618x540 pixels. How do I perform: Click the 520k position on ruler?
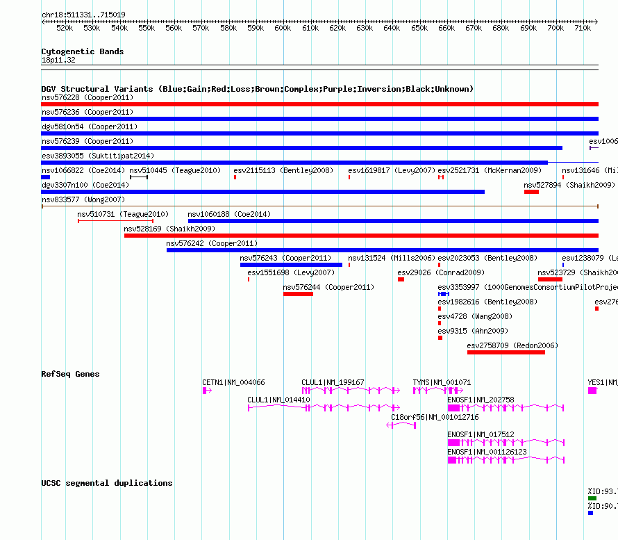(x=65, y=28)
